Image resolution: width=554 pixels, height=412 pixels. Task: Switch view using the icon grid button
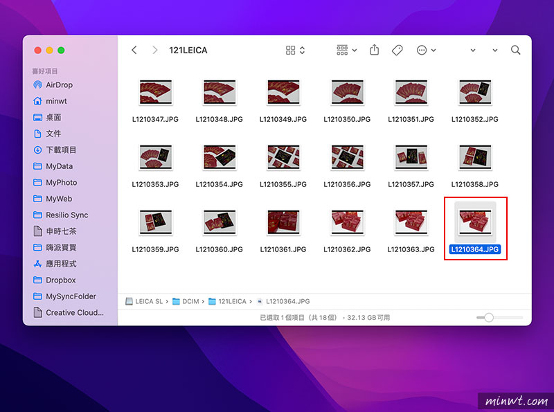click(x=295, y=50)
